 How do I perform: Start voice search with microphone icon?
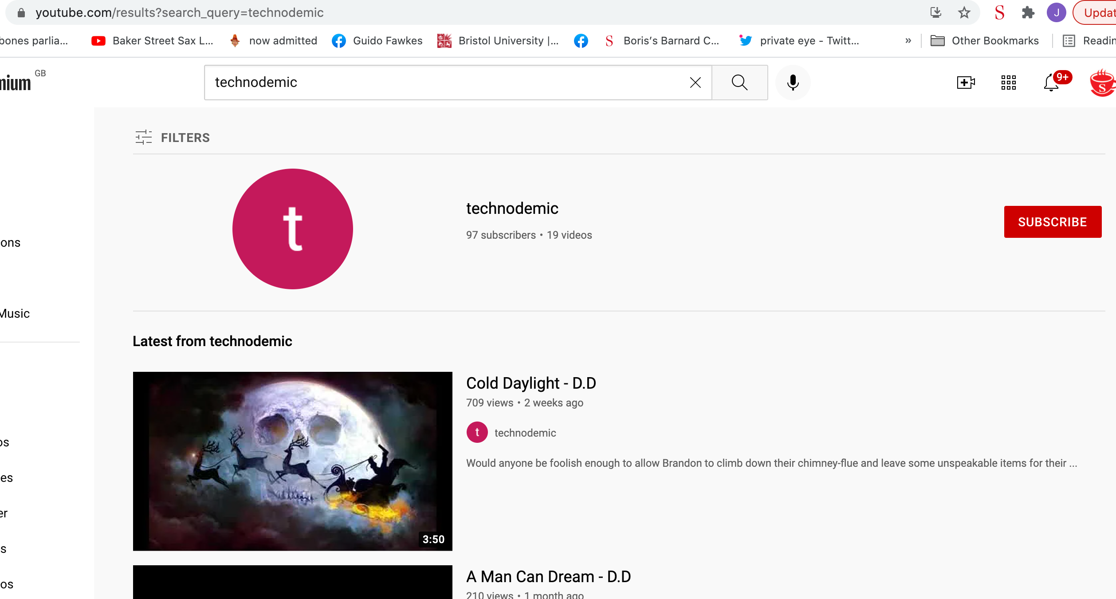click(793, 83)
